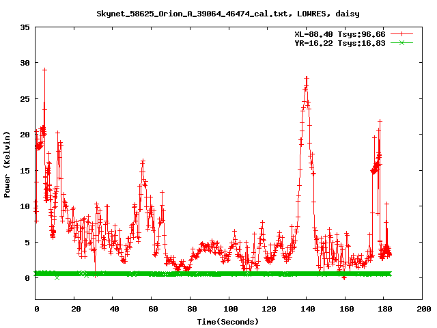Click the green line sample in legend

pos(401,43)
